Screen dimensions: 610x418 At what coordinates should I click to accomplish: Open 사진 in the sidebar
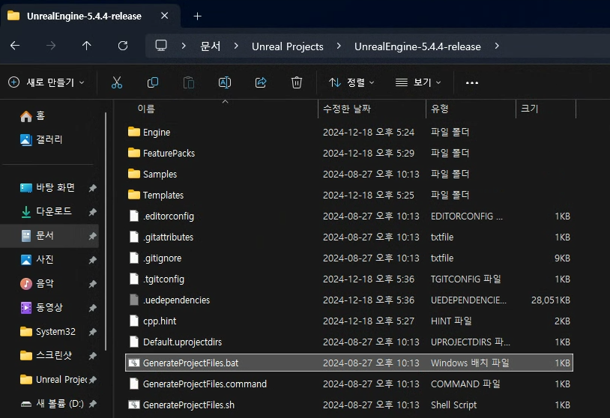(x=50, y=259)
